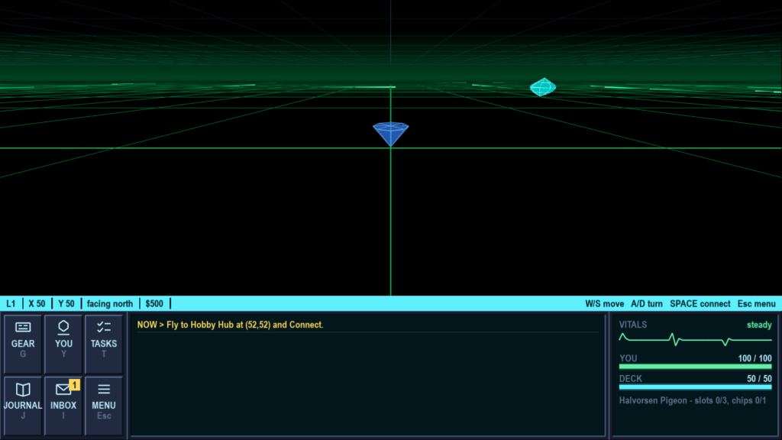Image resolution: width=782 pixels, height=440 pixels.
Task: Click the VITALS panel heading
Action: pyautogui.click(x=633, y=325)
